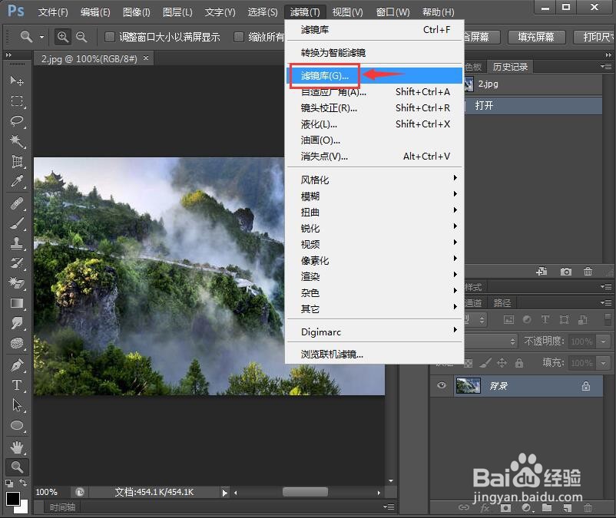This screenshot has height=518, width=616.
Task: Select the Type tool
Action: click(x=16, y=385)
